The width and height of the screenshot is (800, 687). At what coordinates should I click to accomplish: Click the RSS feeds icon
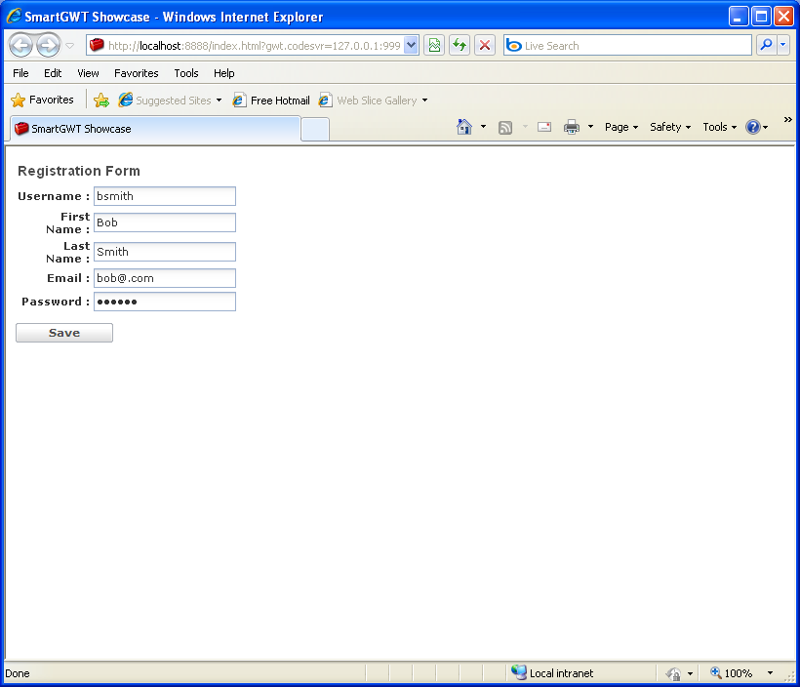[x=505, y=127]
